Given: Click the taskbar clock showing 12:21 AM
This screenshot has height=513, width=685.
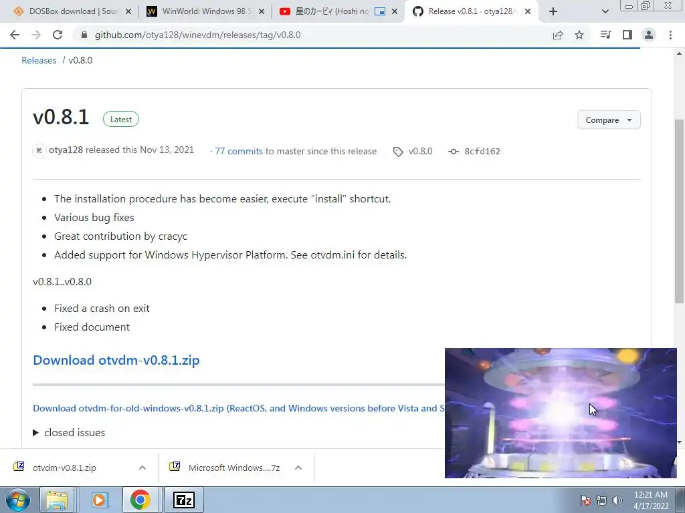Looking at the screenshot, I should pyautogui.click(x=651, y=500).
